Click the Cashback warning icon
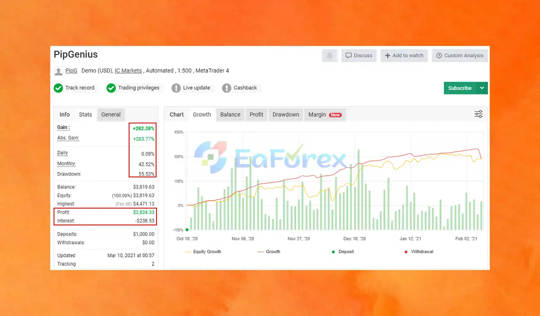This screenshot has height=316, width=540. coord(227,88)
